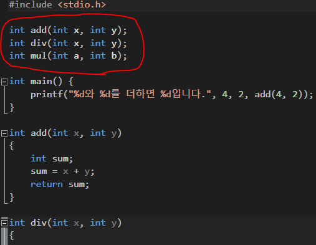Click the 'sum = x + y;' statement
Image resolution: width=316 pixels, height=245 pixels.
(62, 171)
